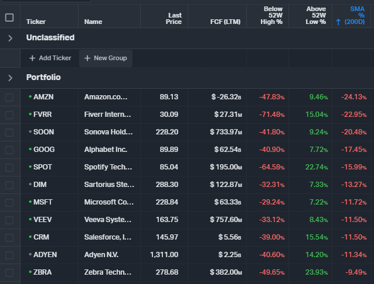Open the GOOG ticker
Screen dimensions: 374x284
(x=44, y=150)
